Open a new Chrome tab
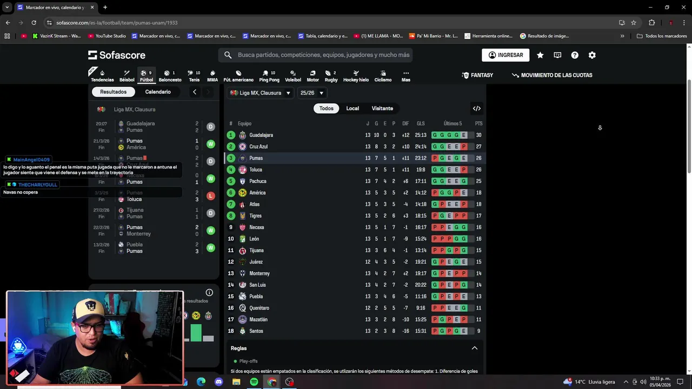The image size is (692, 389). [105, 8]
